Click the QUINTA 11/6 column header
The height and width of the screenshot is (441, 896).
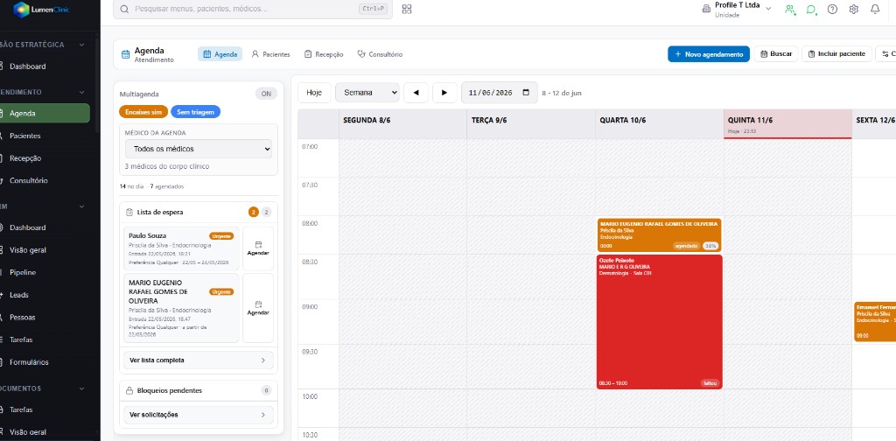787,123
